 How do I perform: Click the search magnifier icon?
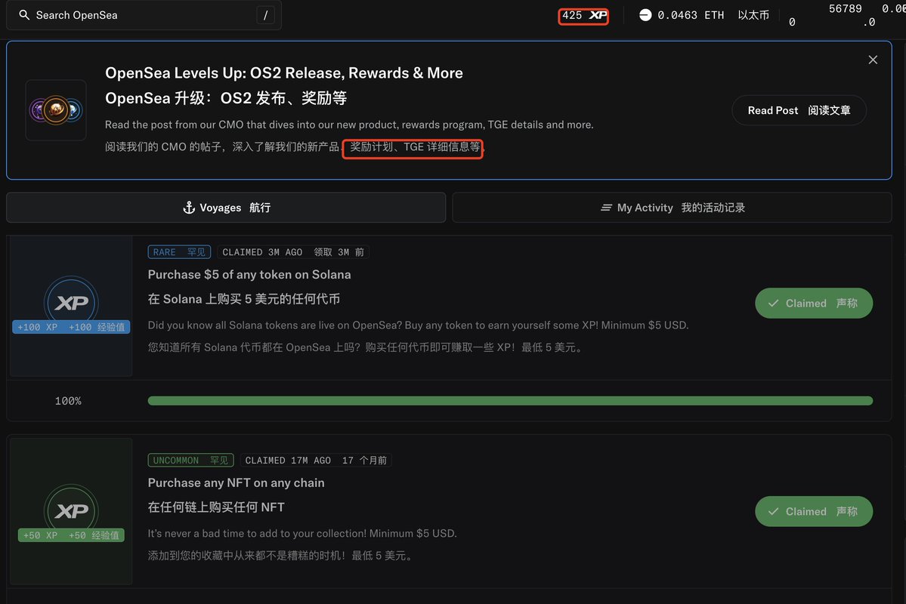click(x=24, y=15)
